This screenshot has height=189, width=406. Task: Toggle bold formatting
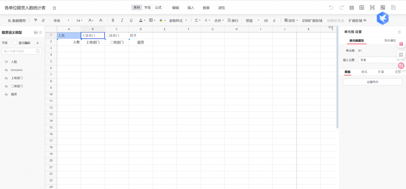coord(113,20)
